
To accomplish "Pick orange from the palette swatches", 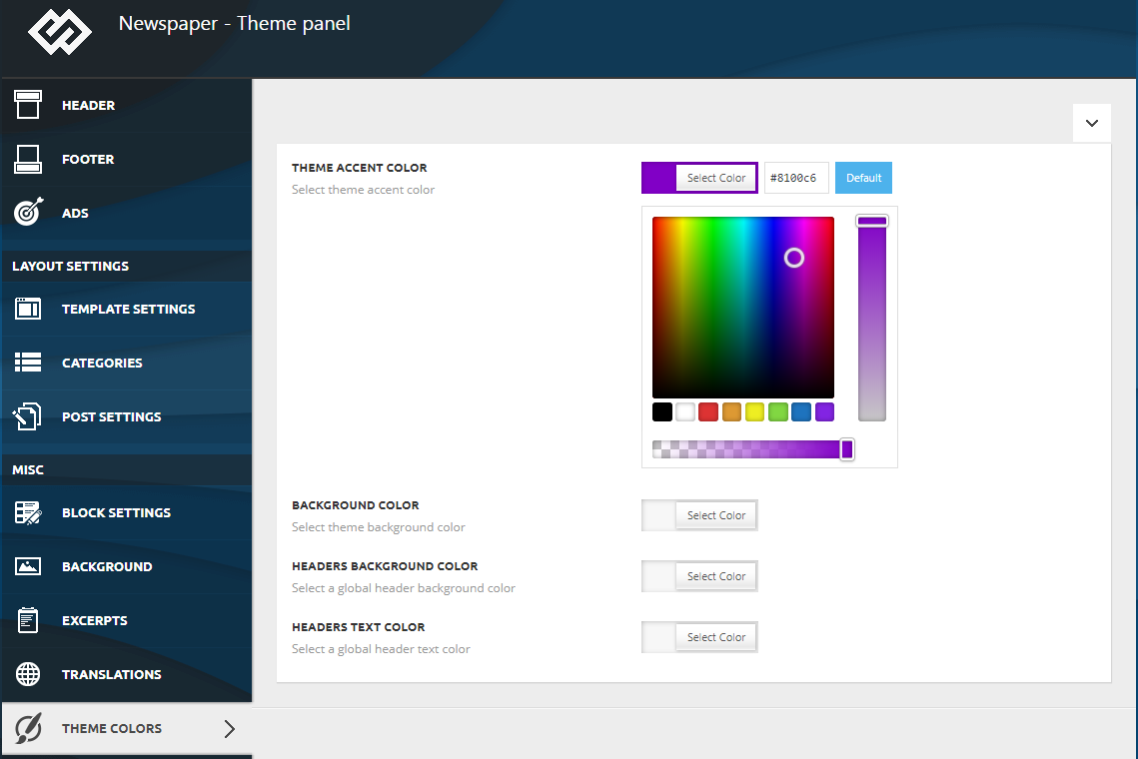I will tap(731, 412).
